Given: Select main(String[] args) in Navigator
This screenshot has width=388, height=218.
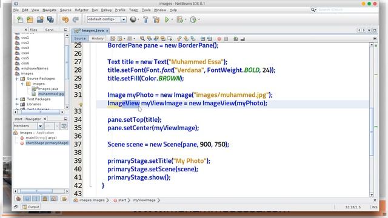Looking at the screenshot, I should coord(41,137).
